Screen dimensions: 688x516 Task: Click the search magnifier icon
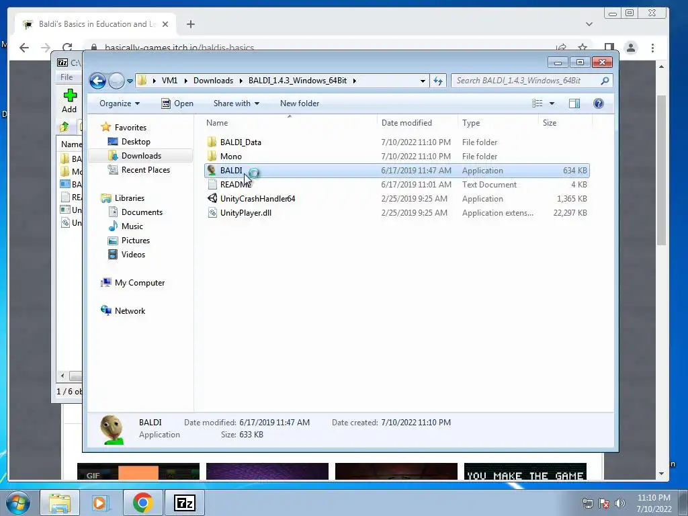pyautogui.click(x=605, y=81)
